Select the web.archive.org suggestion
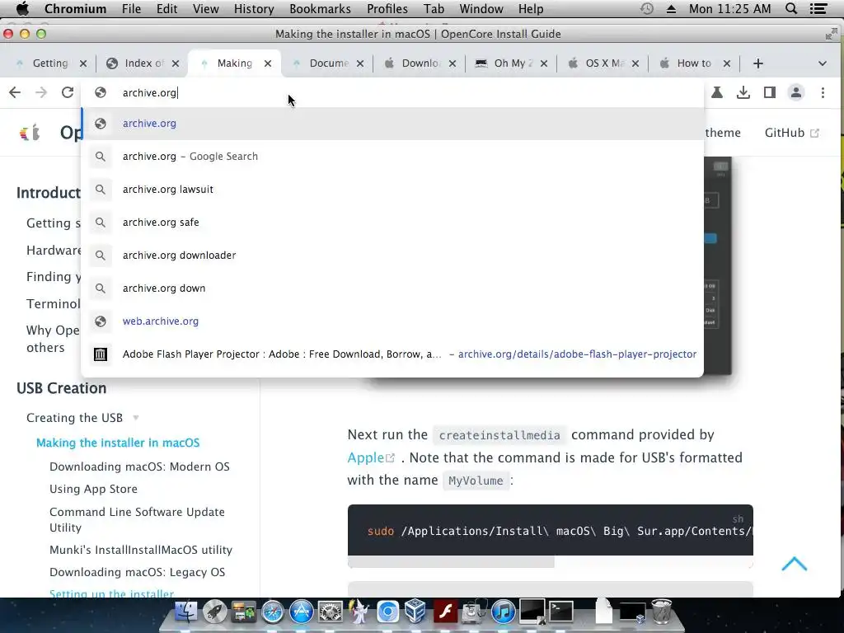This screenshot has height=633, width=844. click(x=392, y=321)
